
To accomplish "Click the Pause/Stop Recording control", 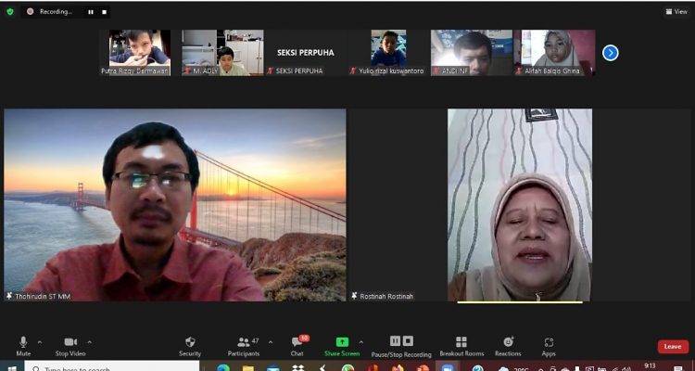I will click(x=401, y=344).
